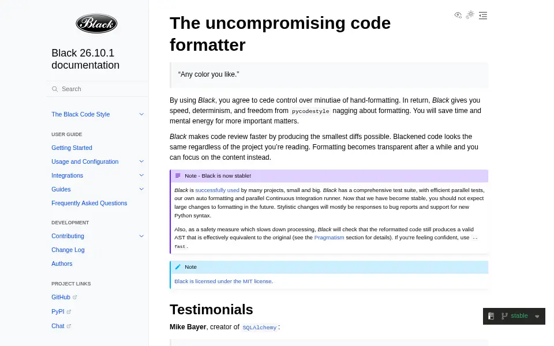This screenshot has width=554, height=346.
Task: Open the stable version dropdown arrow
Action: pos(537,317)
